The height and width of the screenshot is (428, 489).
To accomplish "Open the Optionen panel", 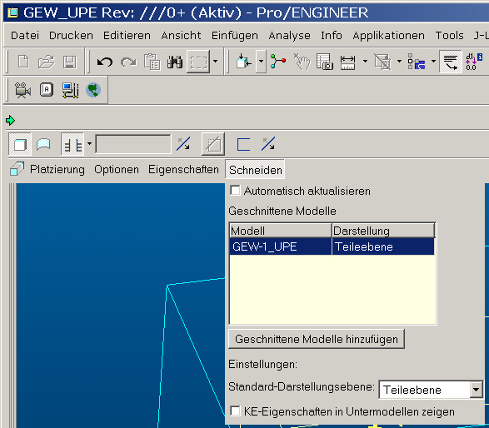I will pyautogui.click(x=117, y=170).
